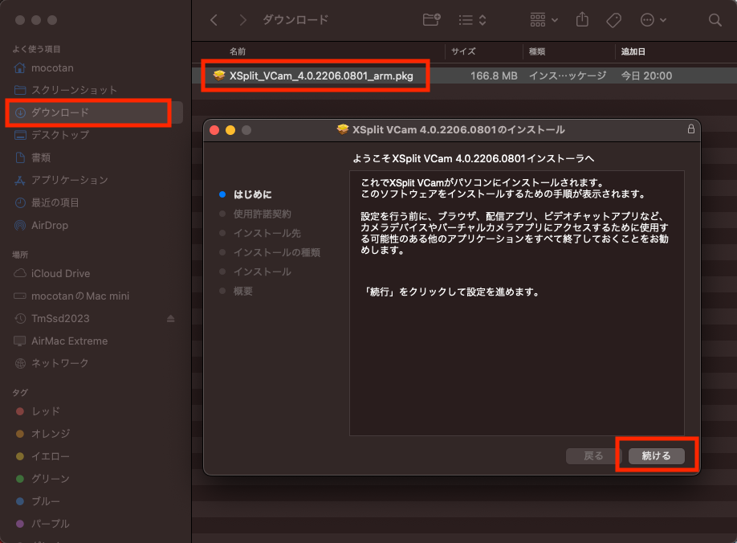Go back in Finder with the left chevron
This screenshot has width=737, height=543.
click(x=214, y=20)
